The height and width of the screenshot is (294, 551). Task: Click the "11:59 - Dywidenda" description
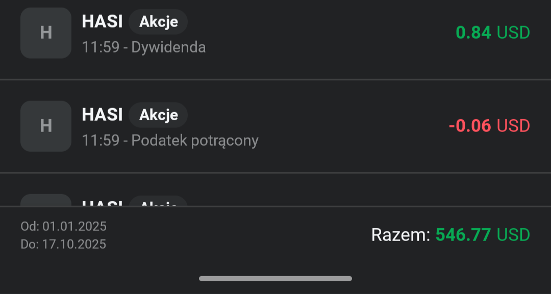(144, 47)
